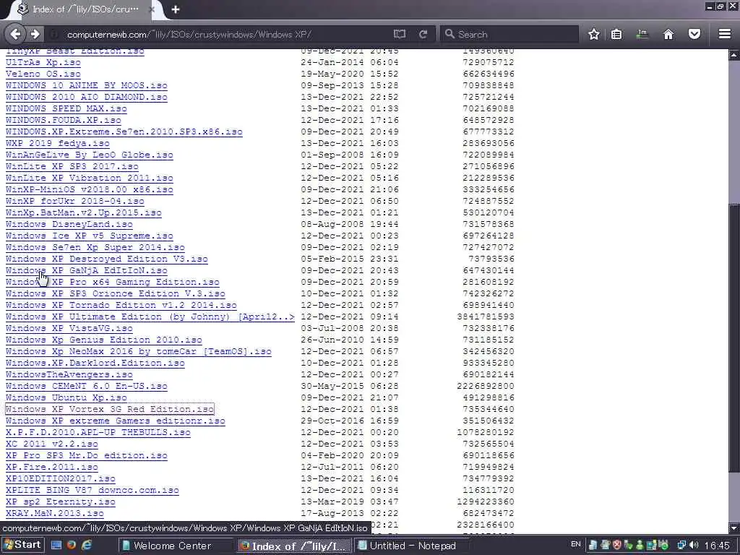
Task: Download WINDOWS 10 ANIME BY MOOS.iso
Action: click(87, 85)
